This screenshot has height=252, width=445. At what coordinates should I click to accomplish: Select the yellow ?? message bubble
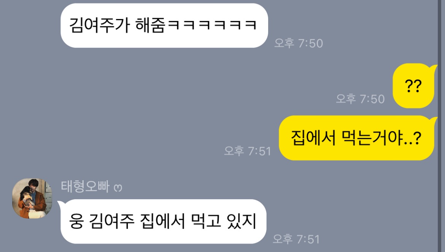pyautogui.click(x=414, y=86)
